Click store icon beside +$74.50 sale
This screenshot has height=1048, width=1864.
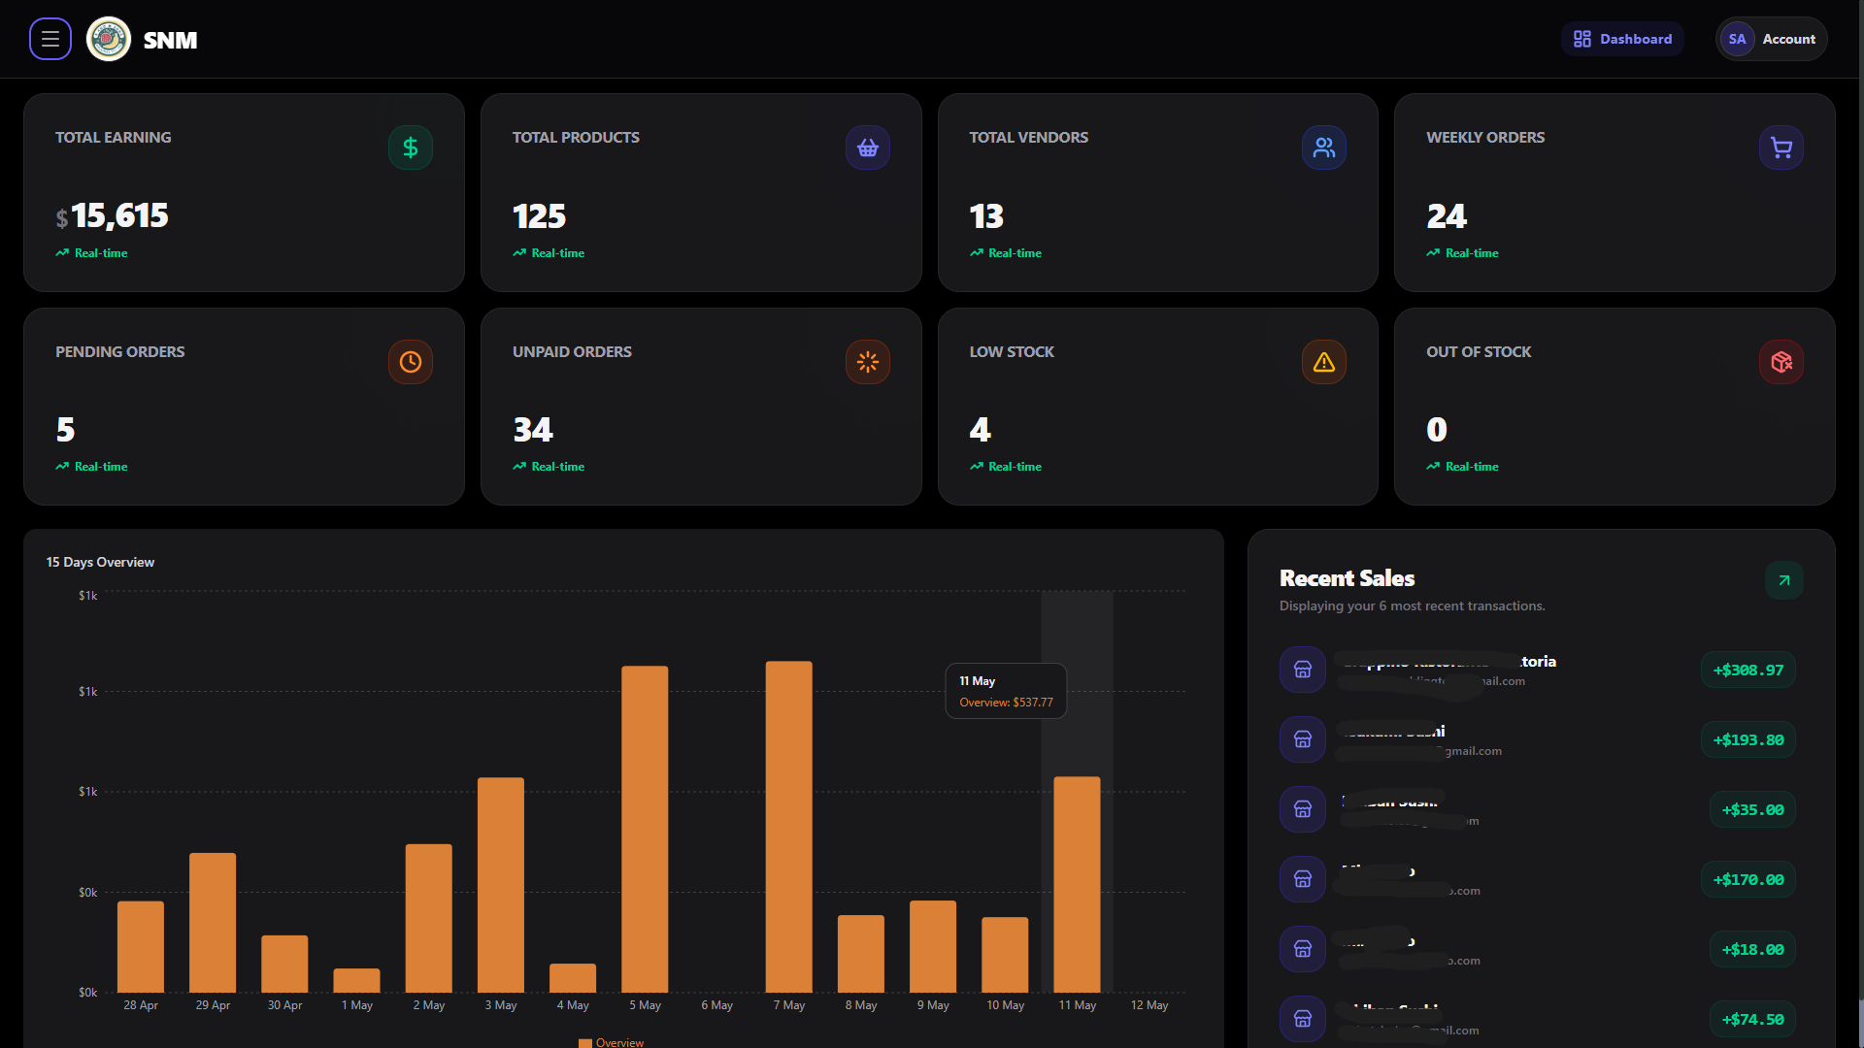tap(1303, 1019)
